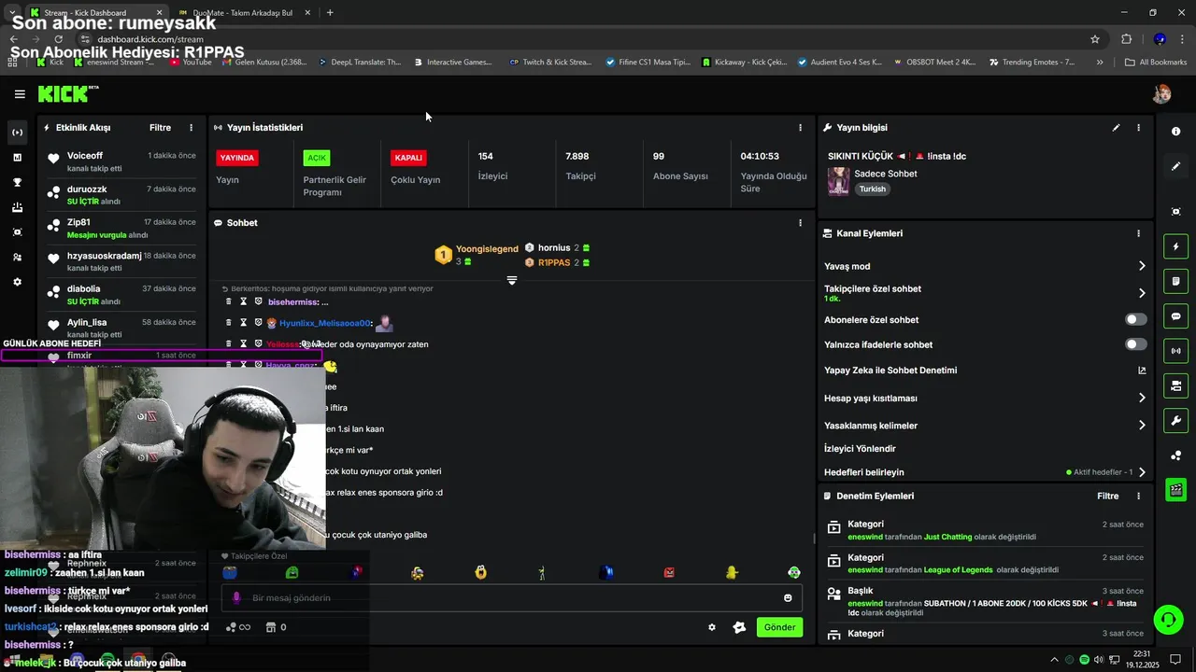Screen dimensions: 1196x672
Task: Click the info icon in right sidebar
Action: pyautogui.click(x=1176, y=132)
